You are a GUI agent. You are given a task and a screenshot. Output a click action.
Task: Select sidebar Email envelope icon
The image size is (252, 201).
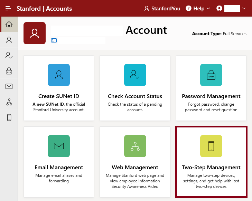(x=9, y=86)
